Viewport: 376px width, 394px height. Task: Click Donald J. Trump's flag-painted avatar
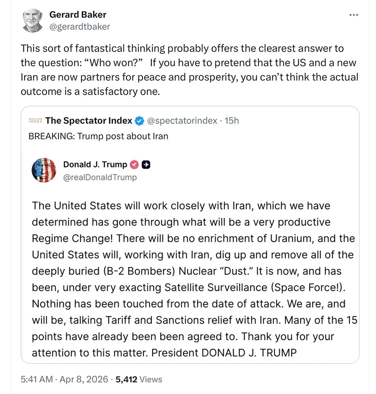click(44, 170)
